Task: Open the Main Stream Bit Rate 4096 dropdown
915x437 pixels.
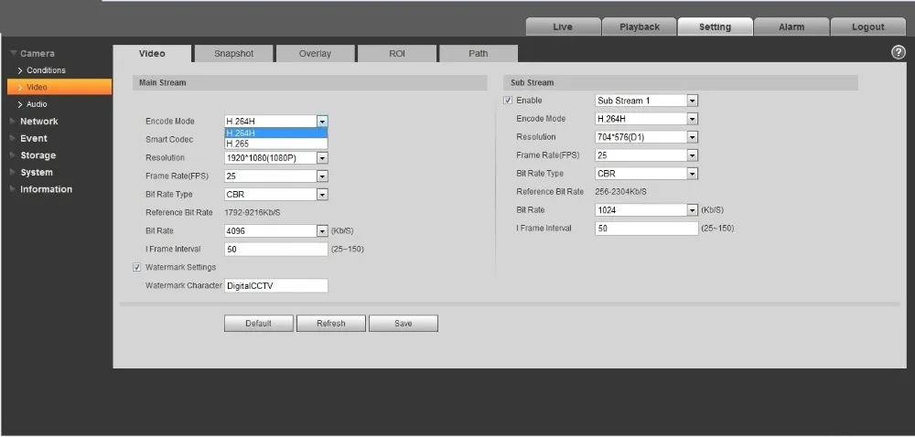Action: [x=276, y=230]
